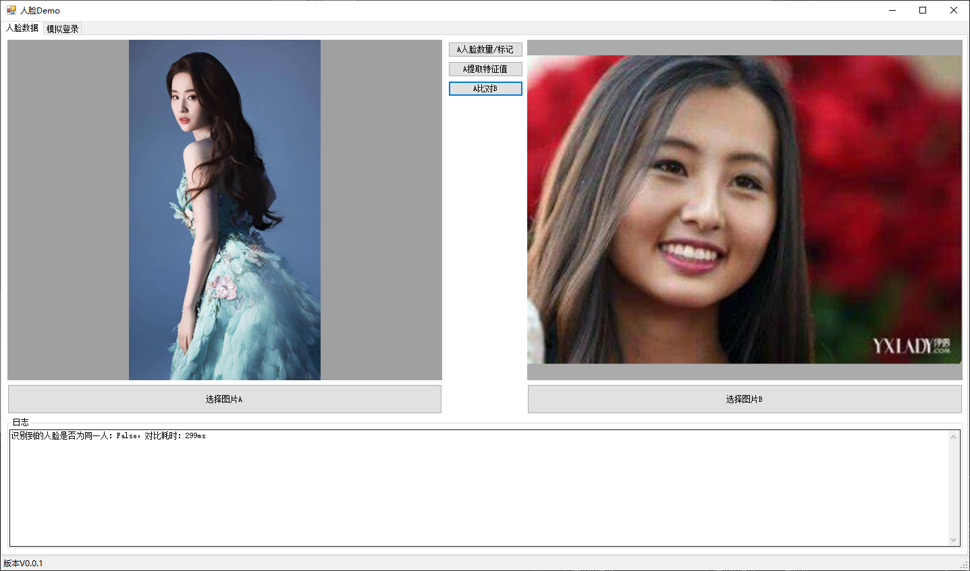
Task: Click the 日志 group label
Action: coord(21,422)
